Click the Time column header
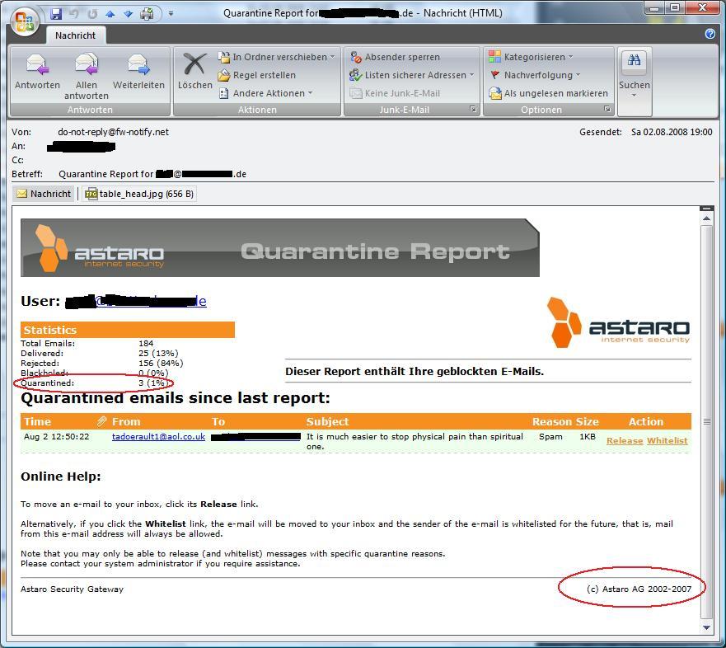Screen dimensions: 726x648 point(38,421)
